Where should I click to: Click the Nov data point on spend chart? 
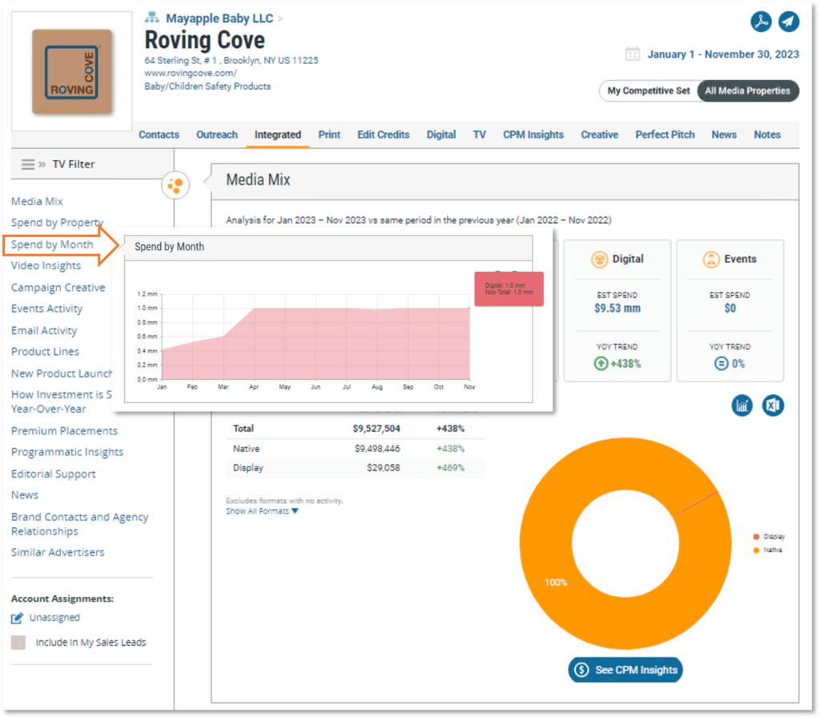pos(469,308)
